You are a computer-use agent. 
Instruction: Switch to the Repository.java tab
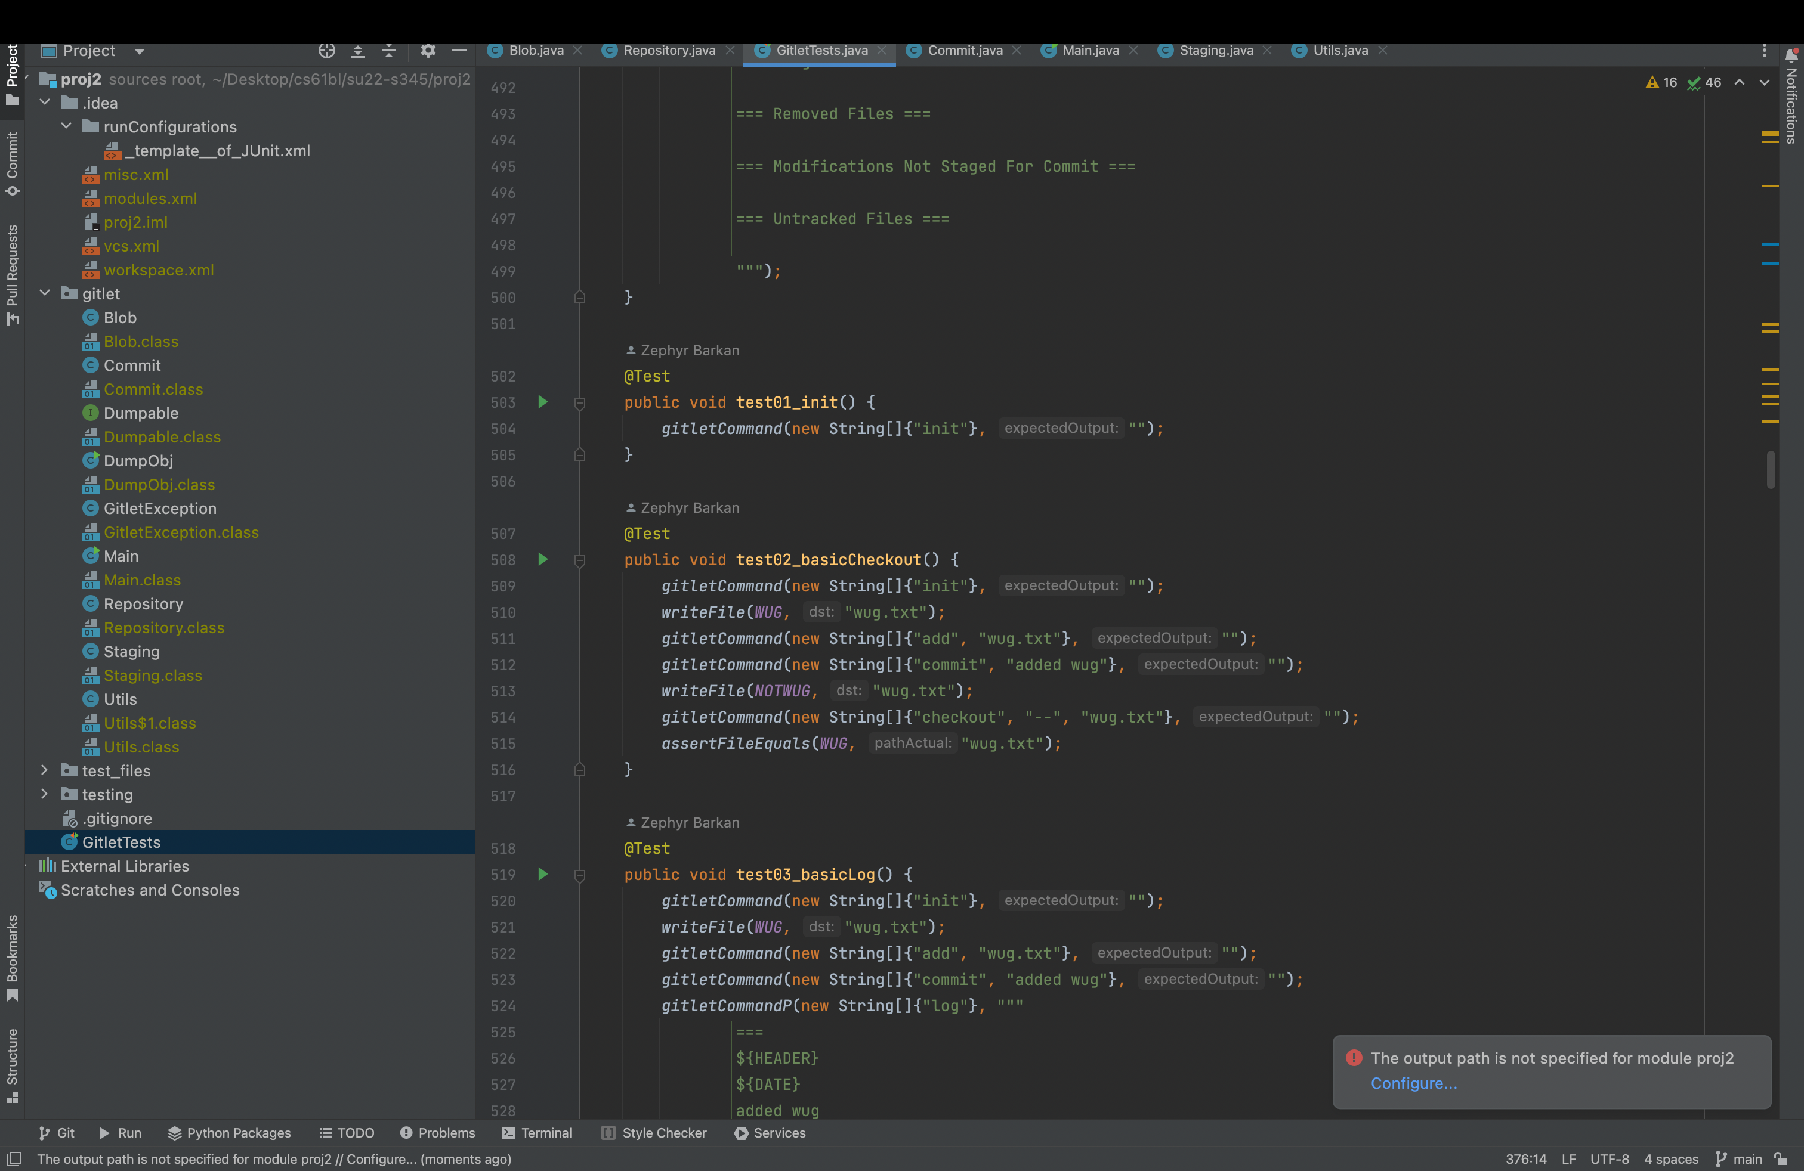pos(669,51)
